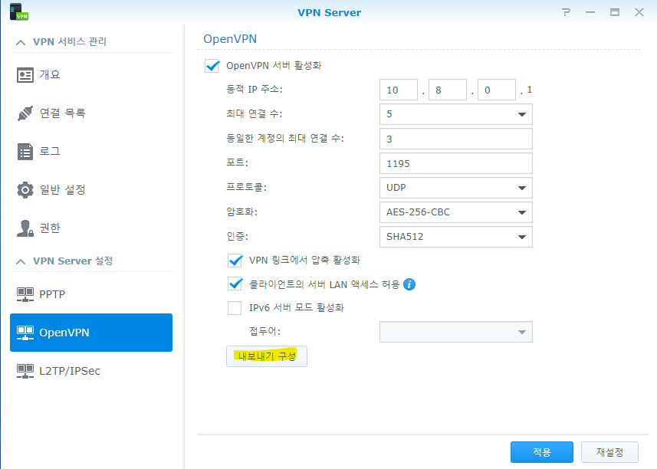Open the 최대 연결 수 dropdown
657x469 pixels.
point(456,114)
